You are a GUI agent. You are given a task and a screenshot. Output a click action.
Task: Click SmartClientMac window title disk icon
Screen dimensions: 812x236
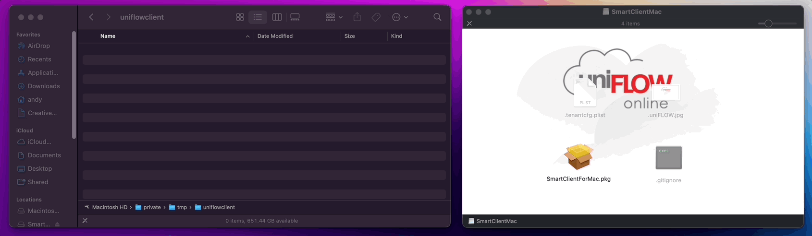pos(606,12)
